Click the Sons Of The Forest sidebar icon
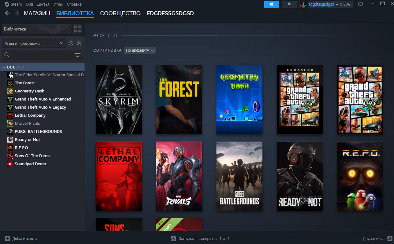The width and height of the screenshot is (394, 244). click(10, 156)
